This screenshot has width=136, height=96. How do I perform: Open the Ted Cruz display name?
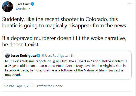pos(23,4)
